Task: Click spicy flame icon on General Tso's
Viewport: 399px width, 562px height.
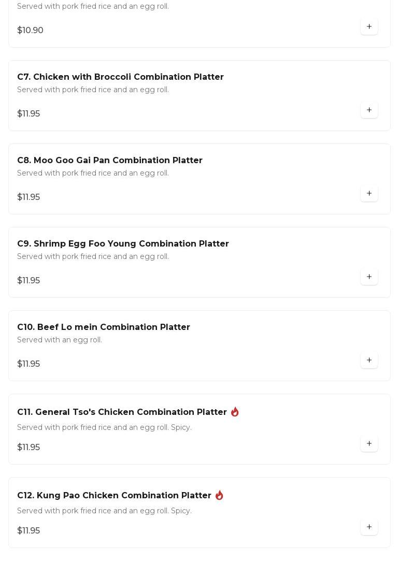Action: click(235, 412)
